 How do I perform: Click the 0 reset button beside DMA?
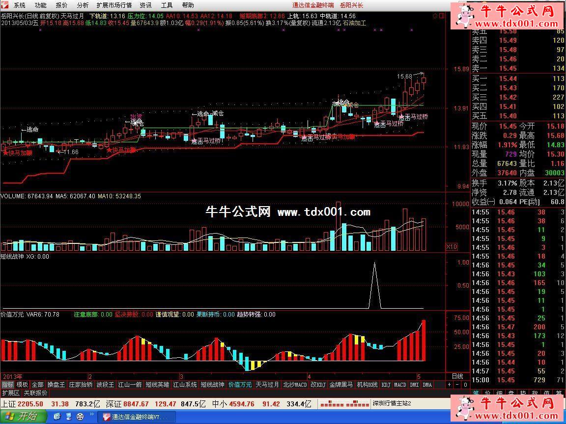coord(465,385)
